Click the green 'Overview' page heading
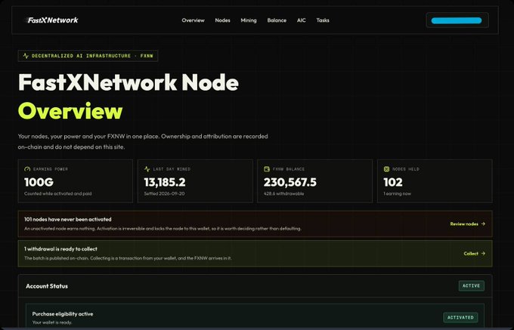 pos(70,111)
